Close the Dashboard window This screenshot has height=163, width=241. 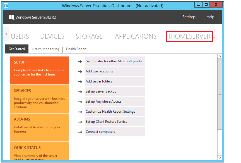point(216,5)
